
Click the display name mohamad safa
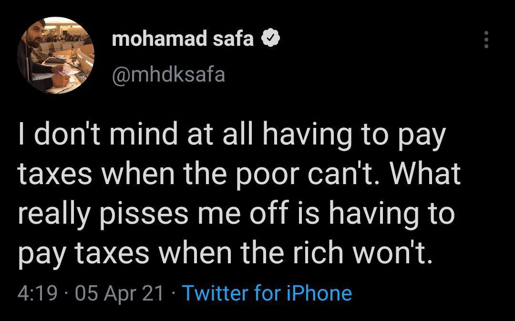pos(183,39)
